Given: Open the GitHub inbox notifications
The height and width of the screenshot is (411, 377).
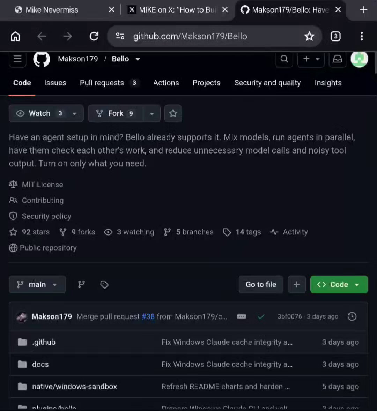Looking at the screenshot, I should [338, 59].
